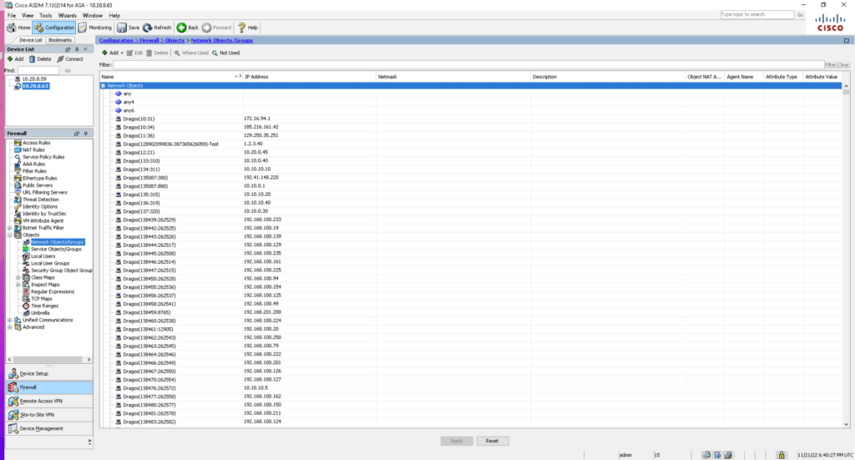
Task: Open the Configuration view
Action: [x=54, y=28]
